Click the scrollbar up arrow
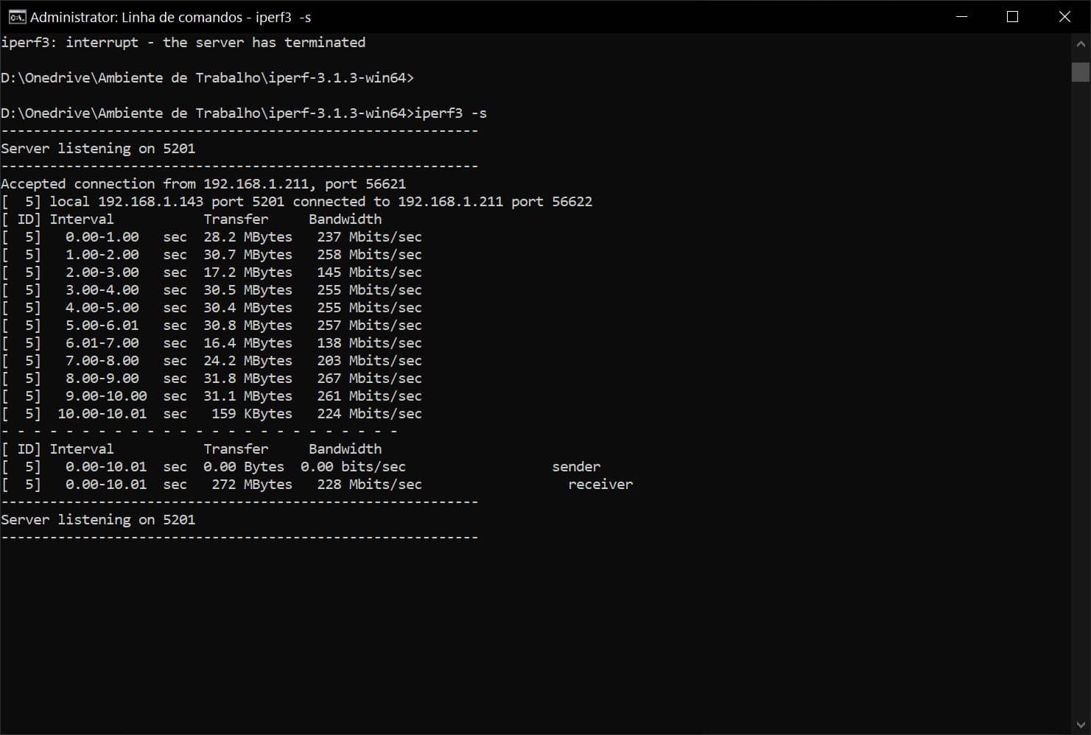 click(1081, 43)
